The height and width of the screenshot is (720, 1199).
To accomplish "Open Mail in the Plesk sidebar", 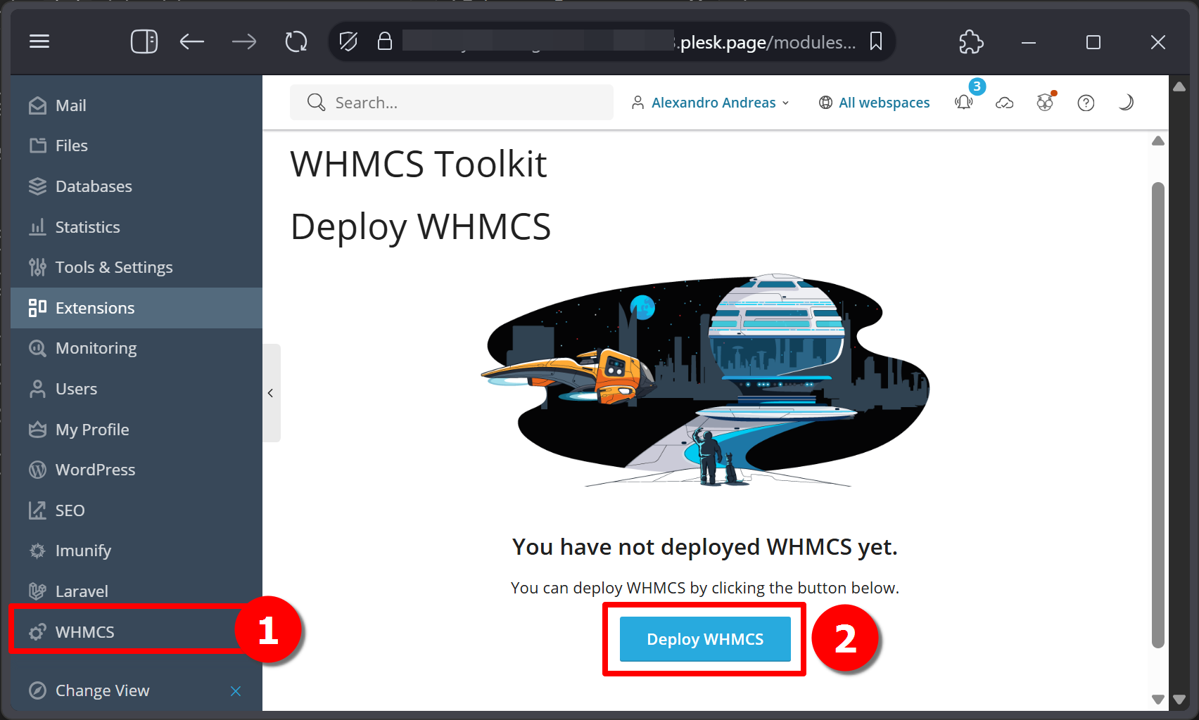I will (137, 105).
